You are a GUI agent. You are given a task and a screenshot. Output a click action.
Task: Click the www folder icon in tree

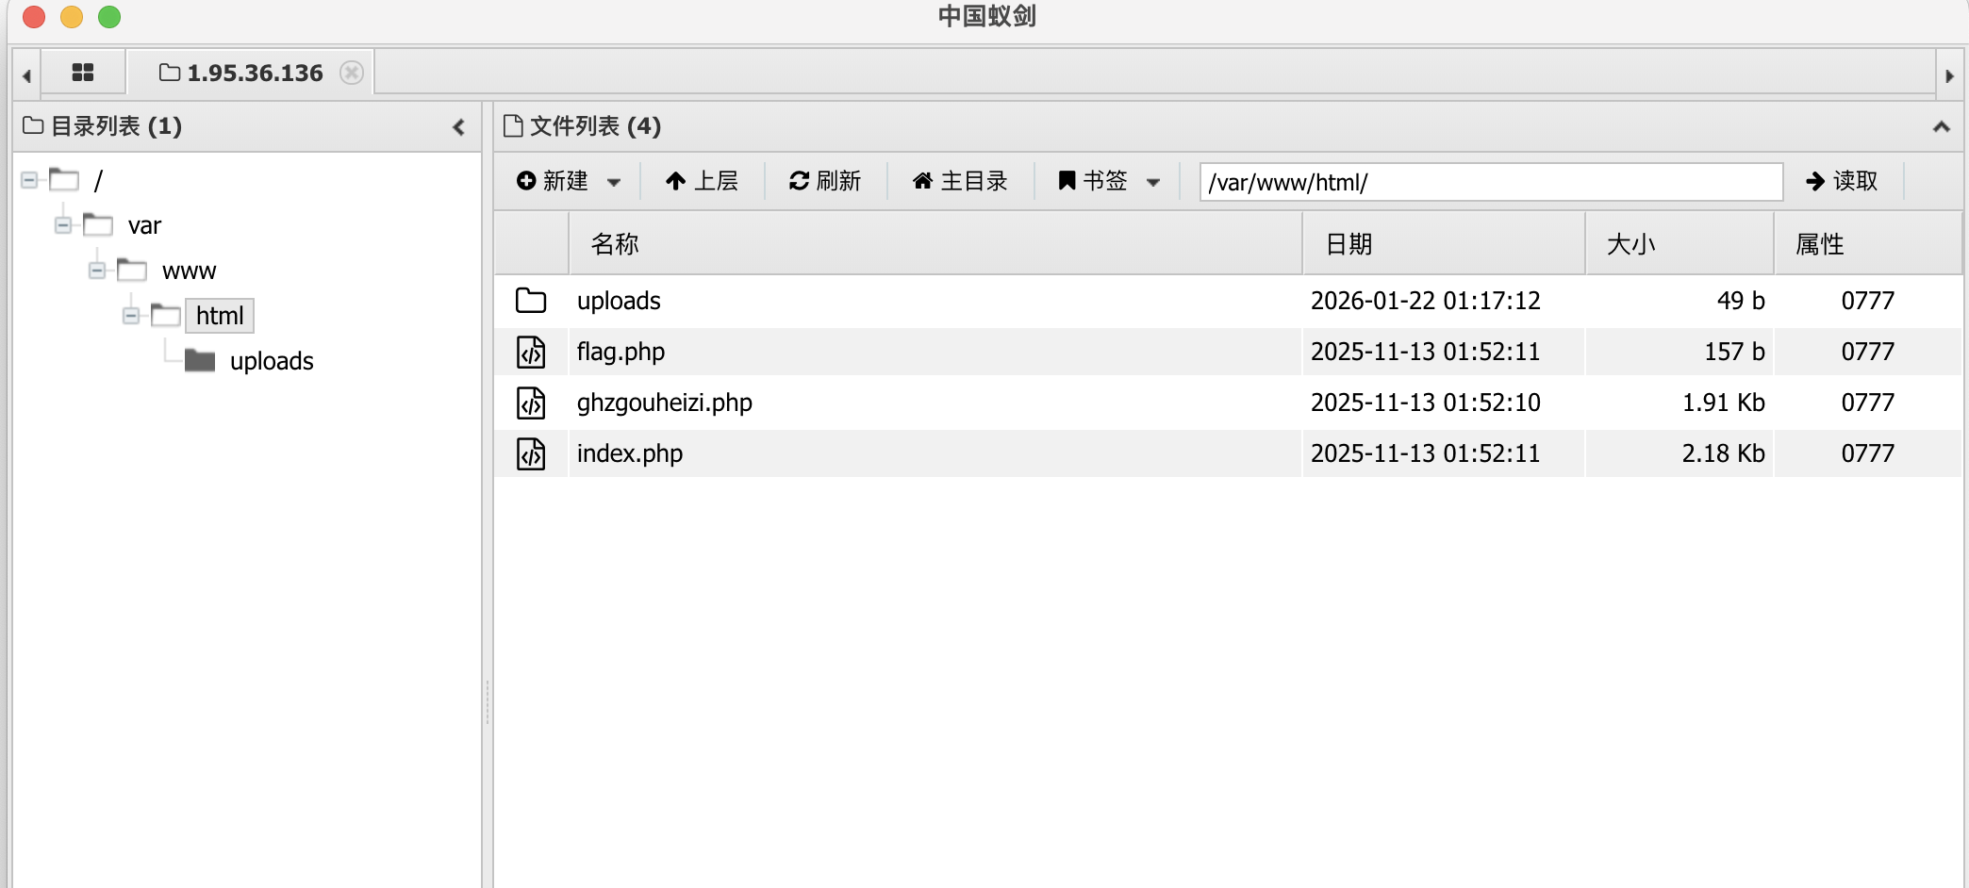(x=132, y=270)
